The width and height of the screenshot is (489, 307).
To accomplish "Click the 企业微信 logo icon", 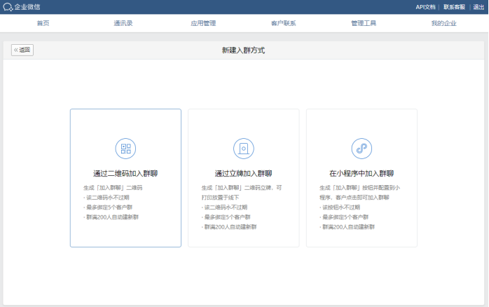I will (8, 7).
